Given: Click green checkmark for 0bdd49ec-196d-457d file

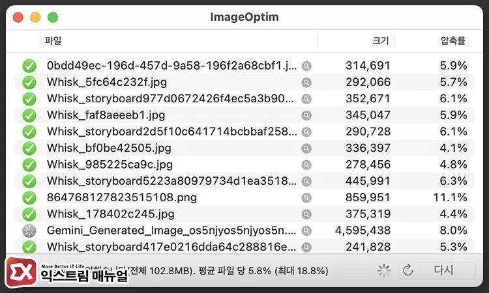Looking at the screenshot, I should [29, 66].
